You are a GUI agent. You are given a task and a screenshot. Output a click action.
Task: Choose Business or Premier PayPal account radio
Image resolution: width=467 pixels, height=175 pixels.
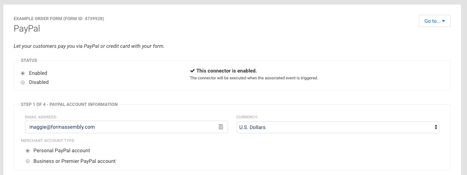coord(27,161)
